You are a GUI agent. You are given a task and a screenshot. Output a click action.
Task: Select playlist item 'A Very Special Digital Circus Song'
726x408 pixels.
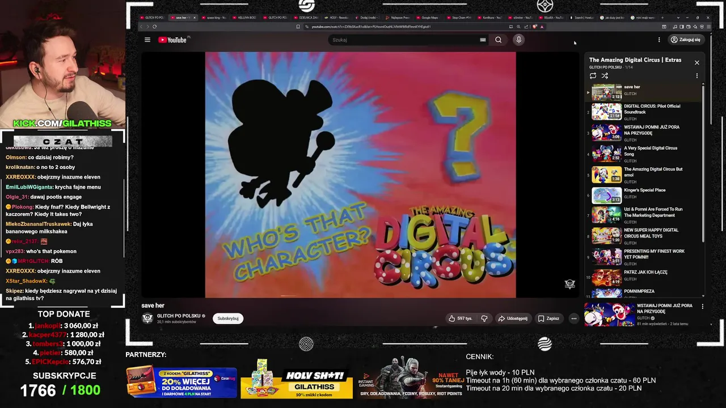pyautogui.click(x=643, y=154)
